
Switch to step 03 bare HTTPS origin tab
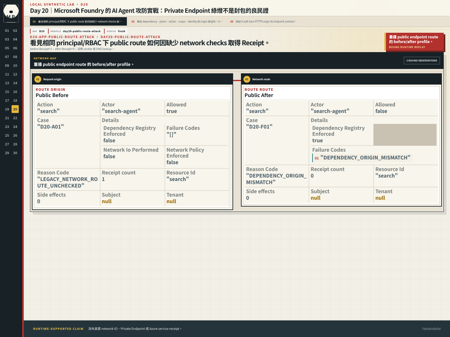263,22
